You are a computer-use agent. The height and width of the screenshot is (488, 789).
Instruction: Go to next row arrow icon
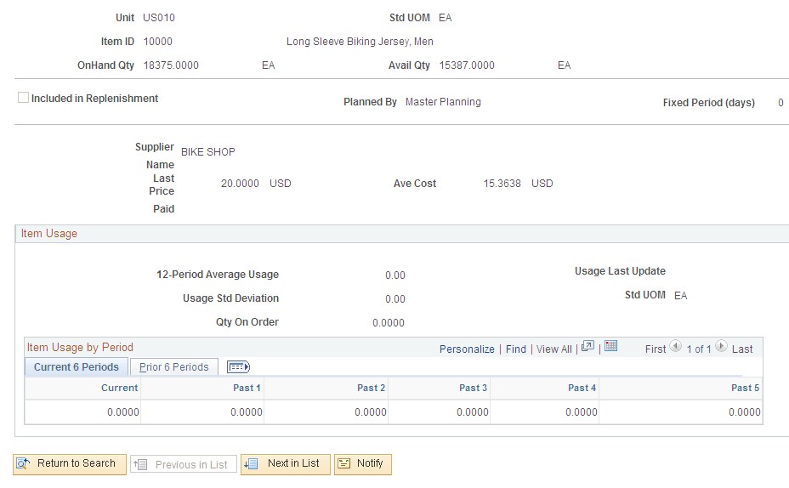[721, 347]
